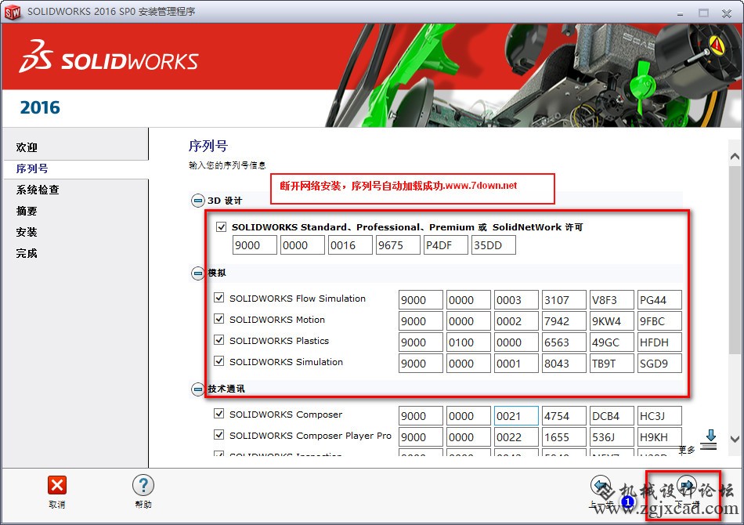Open Help with the question mark icon
Screen dimensions: 744x525
143,485
